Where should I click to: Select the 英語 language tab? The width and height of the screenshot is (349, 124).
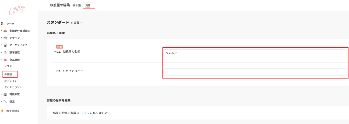tap(88, 6)
